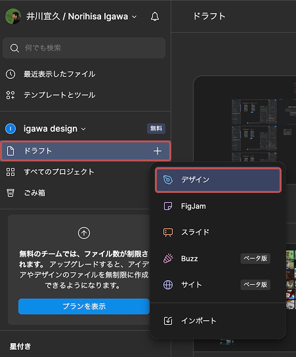Choose インポート in the menu
The width and height of the screenshot is (296, 357).
pos(218,321)
